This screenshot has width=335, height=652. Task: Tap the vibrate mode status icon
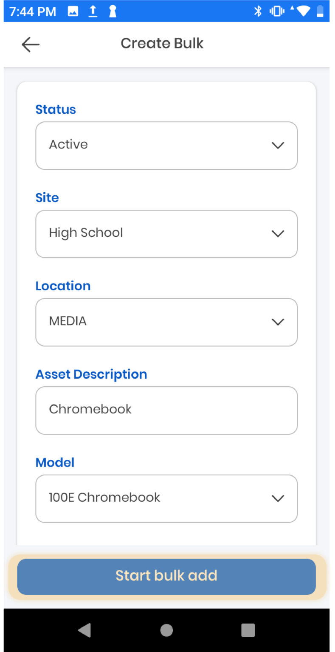click(277, 11)
